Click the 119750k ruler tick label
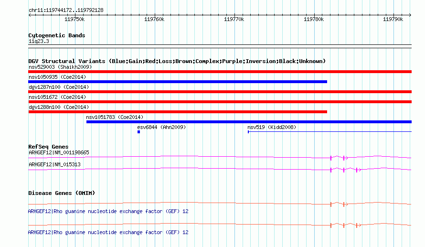 pos(74,19)
